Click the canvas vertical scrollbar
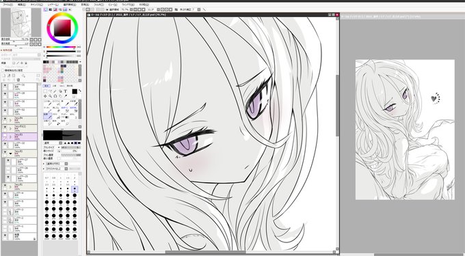The height and width of the screenshot is (256, 465). coord(337,106)
